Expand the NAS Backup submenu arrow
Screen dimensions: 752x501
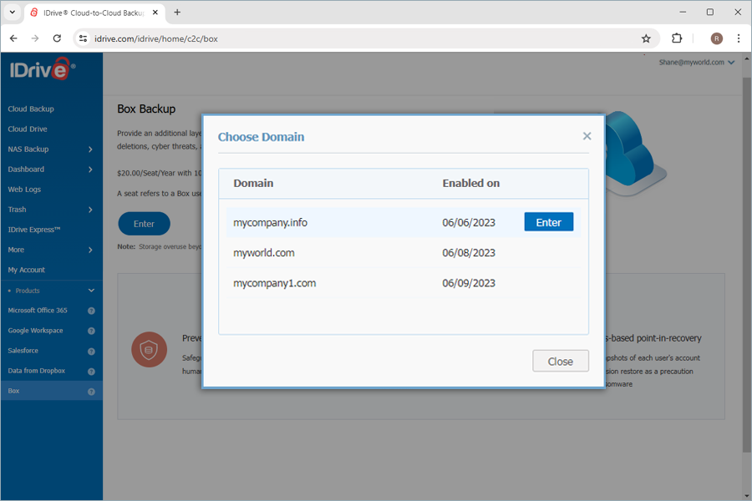(90, 149)
